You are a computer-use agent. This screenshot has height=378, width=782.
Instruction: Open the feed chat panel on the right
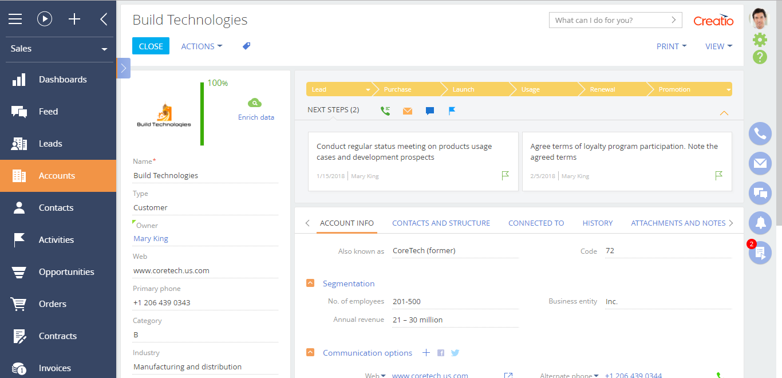(760, 194)
